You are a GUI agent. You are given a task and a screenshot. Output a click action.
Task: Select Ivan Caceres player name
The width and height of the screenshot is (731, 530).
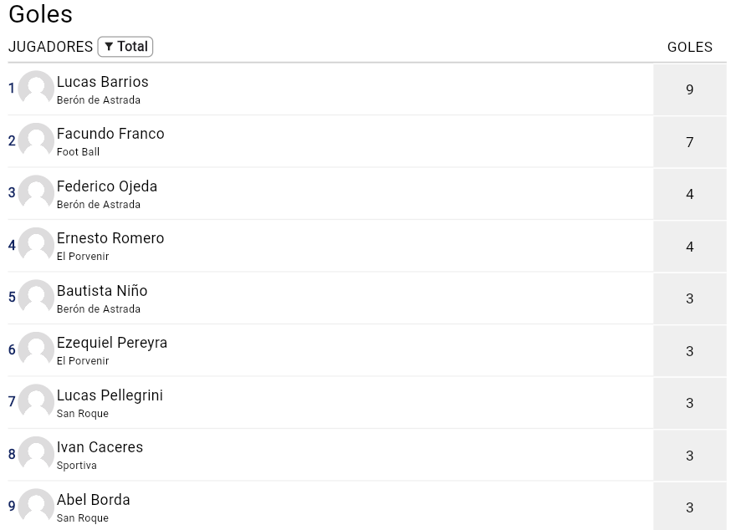(100, 447)
